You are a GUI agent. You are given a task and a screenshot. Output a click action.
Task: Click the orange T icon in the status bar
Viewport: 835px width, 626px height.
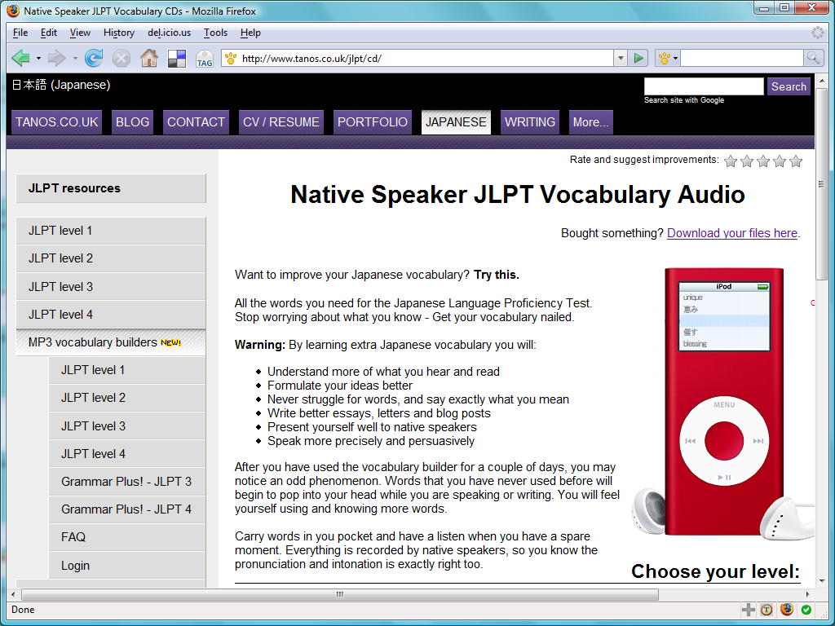(767, 610)
